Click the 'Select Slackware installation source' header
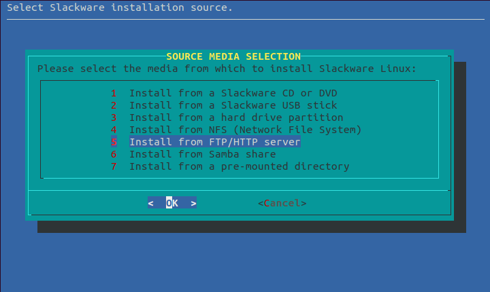Viewport: 490px width, 292px height. [x=120, y=7]
